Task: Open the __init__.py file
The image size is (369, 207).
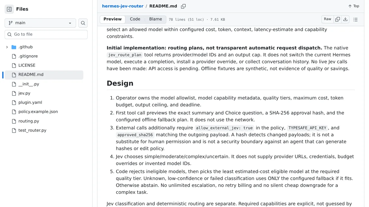Action: click(29, 84)
